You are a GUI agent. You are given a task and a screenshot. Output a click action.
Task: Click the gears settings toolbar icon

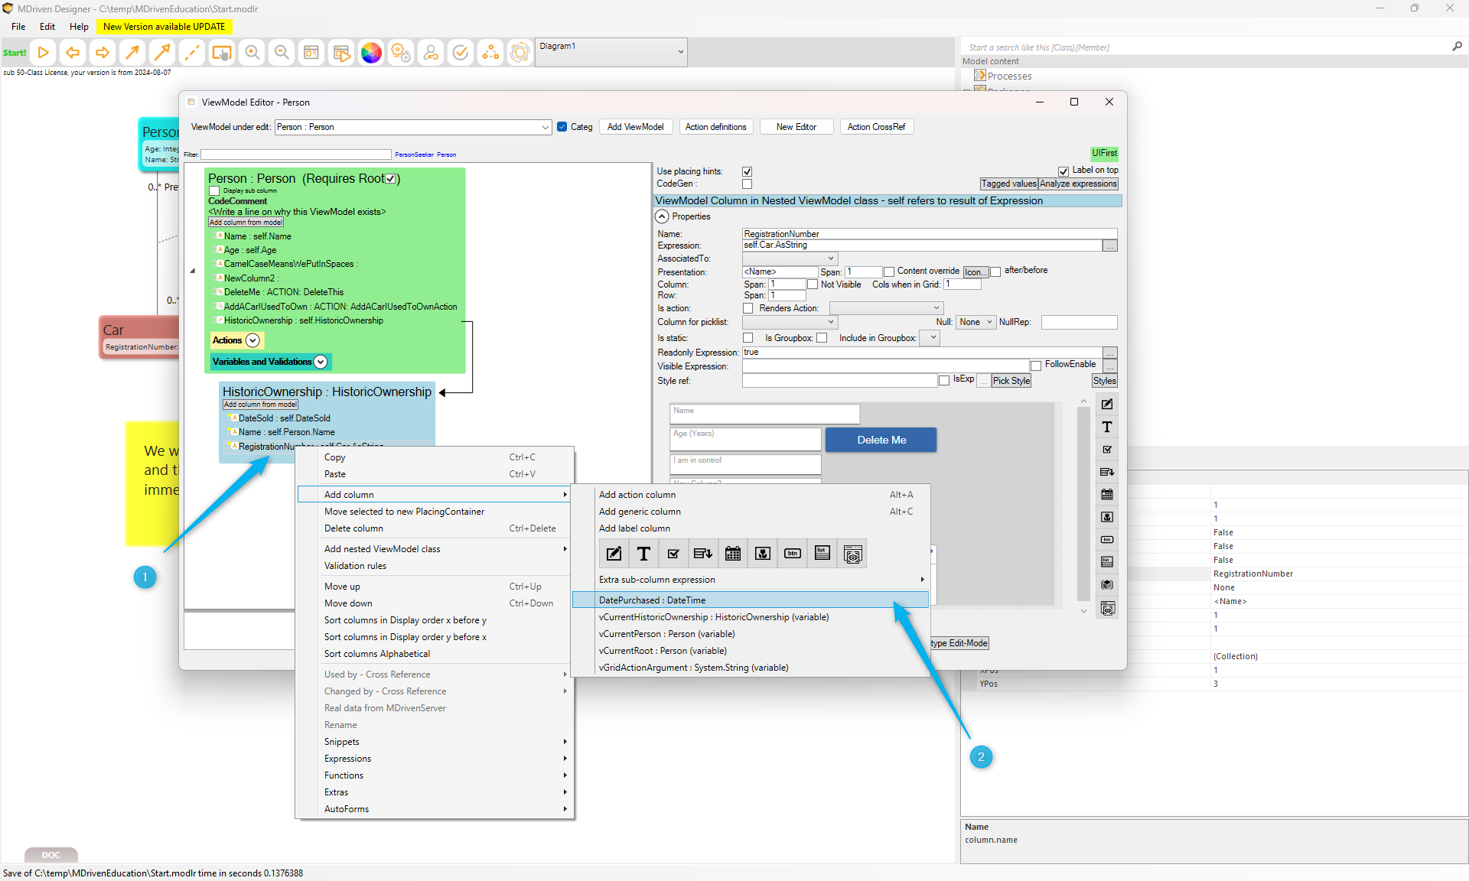tap(401, 53)
